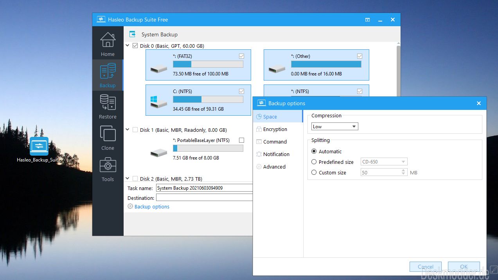Check the Disk 1 checkbox
This screenshot has height=280, width=498.
coord(135,130)
